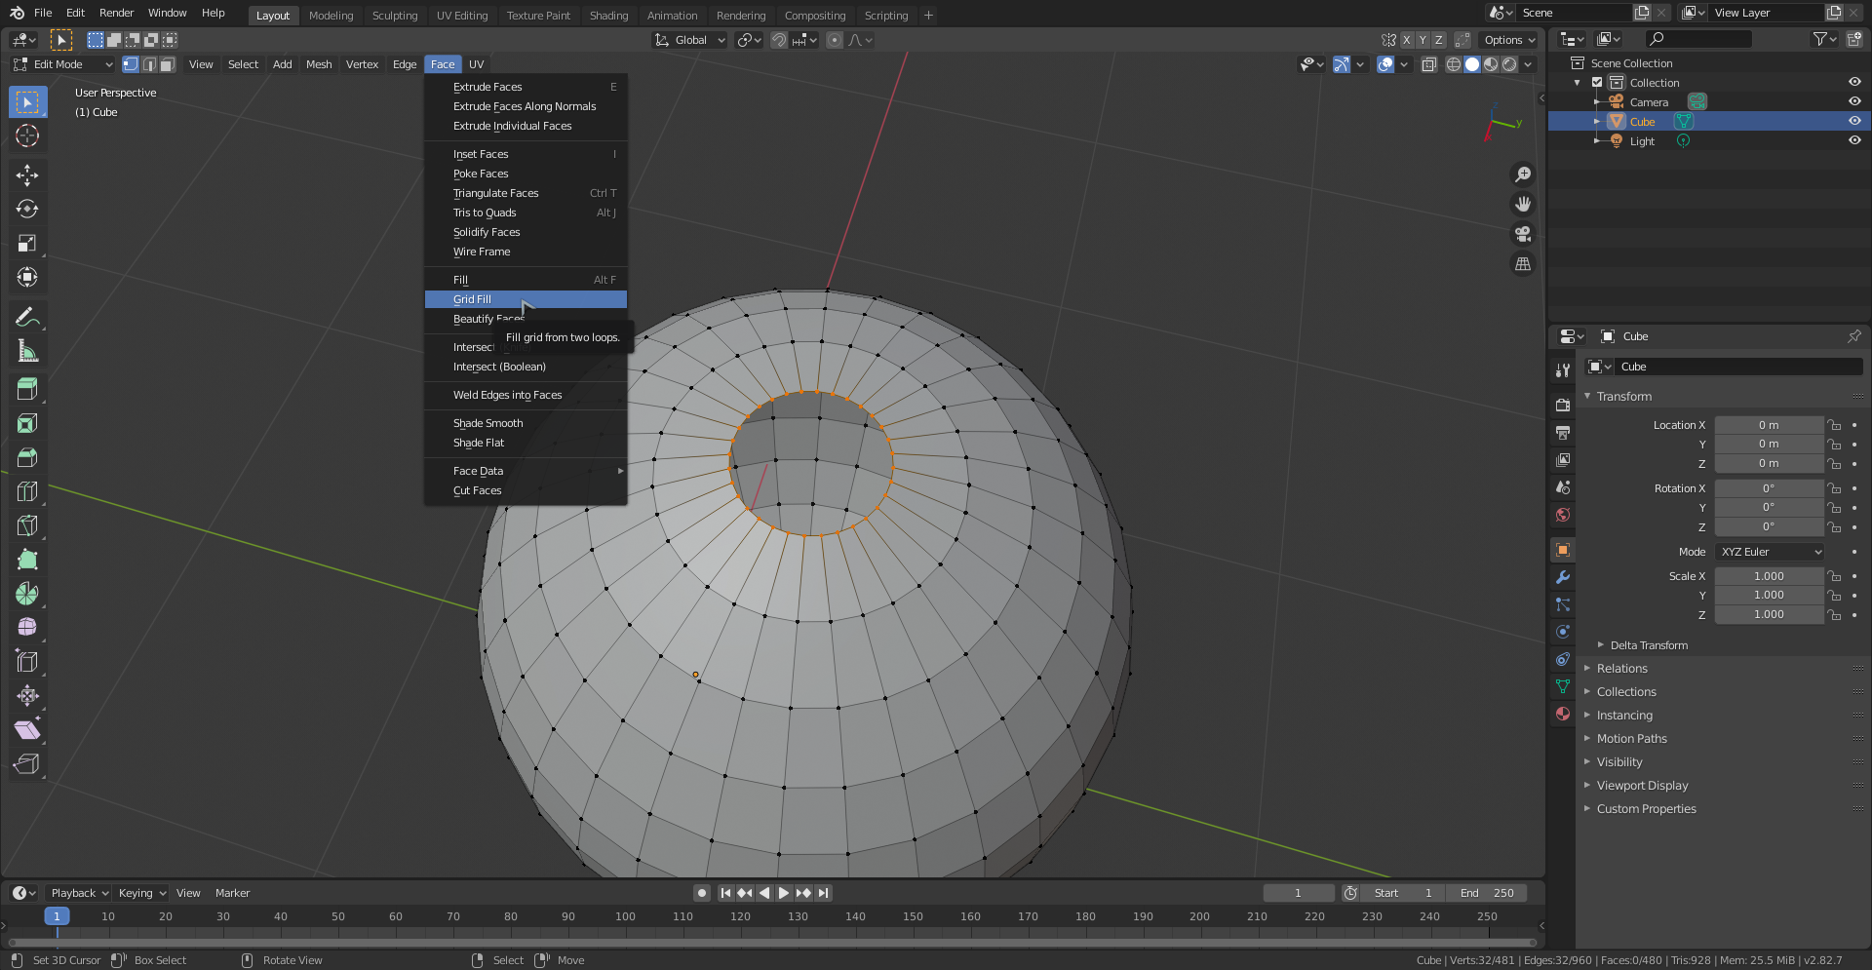Screen dimensions: 1872x970
Task: Click the Scale X value field
Action: click(x=1769, y=576)
